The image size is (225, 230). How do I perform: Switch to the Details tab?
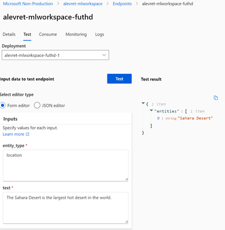tap(9, 34)
